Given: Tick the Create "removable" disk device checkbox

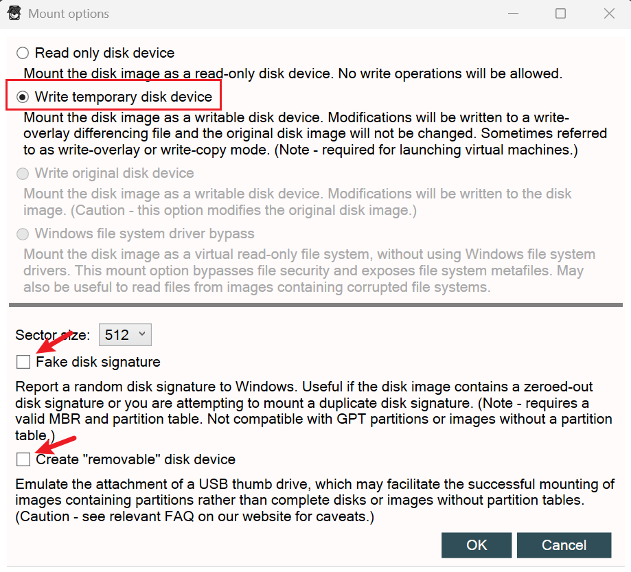Looking at the screenshot, I should (x=24, y=459).
